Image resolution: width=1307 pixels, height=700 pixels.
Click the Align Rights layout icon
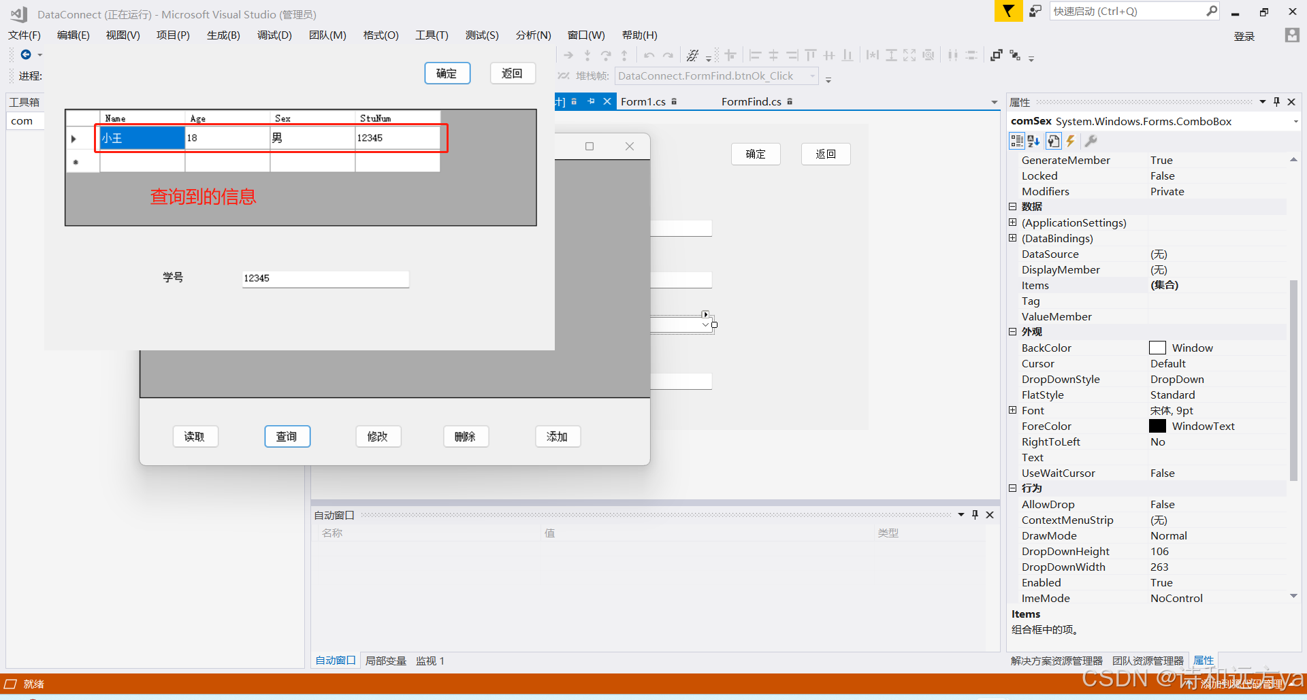pyautogui.click(x=792, y=55)
